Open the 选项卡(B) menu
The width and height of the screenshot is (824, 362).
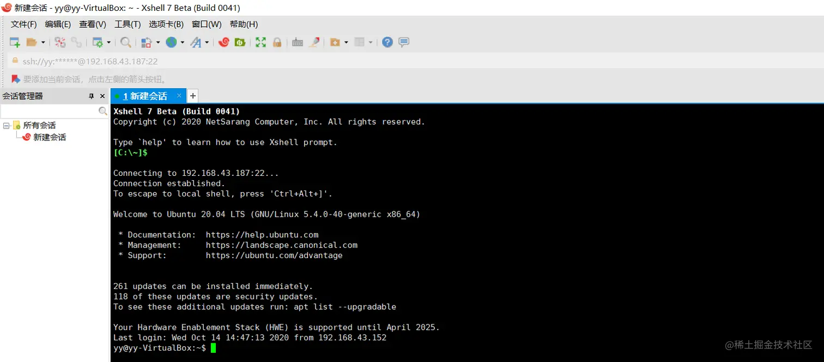point(166,24)
